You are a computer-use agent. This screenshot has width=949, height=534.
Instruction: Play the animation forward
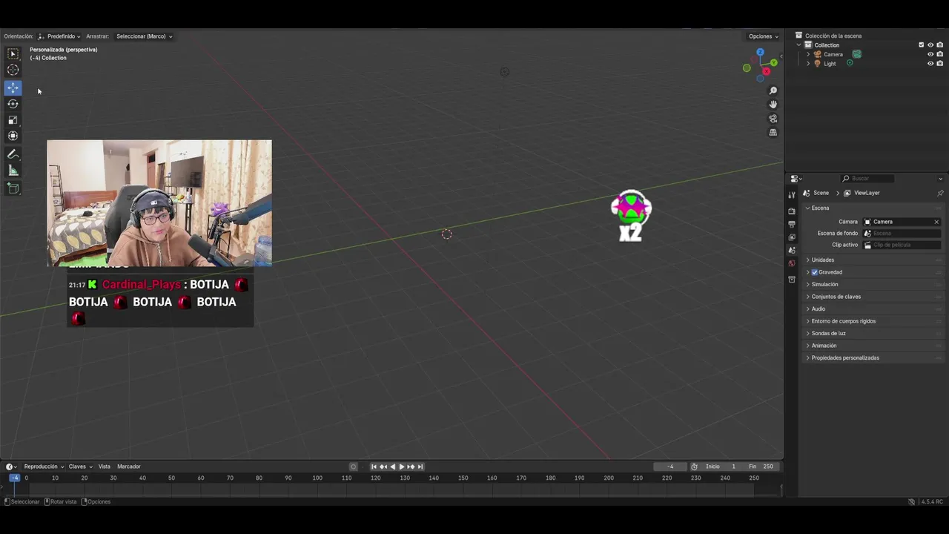point(402,467)
